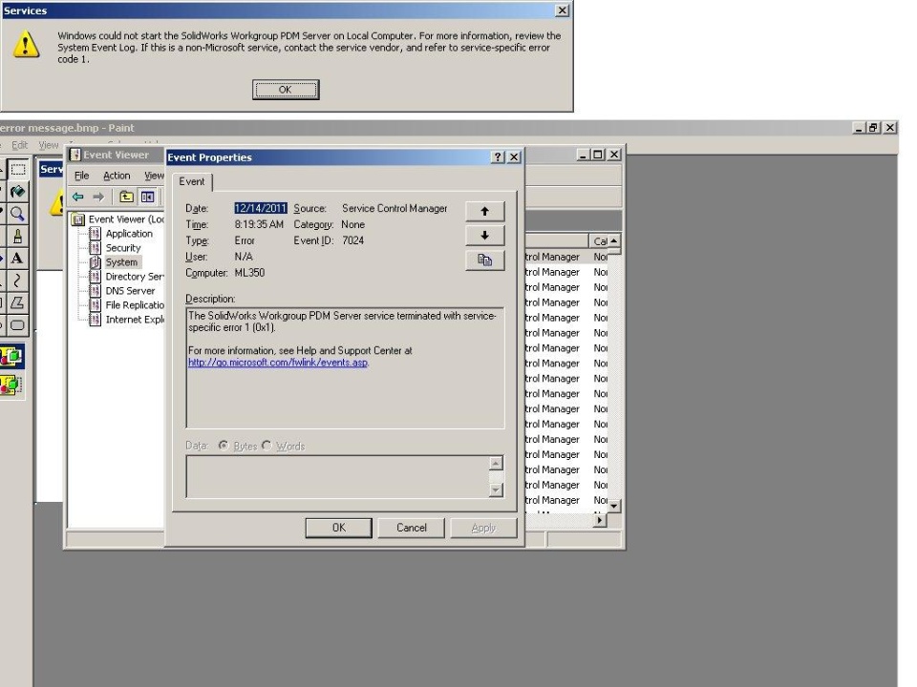Open the DNS Server log
The width and height of the screenshot is (917, 687).
[131, 291]
